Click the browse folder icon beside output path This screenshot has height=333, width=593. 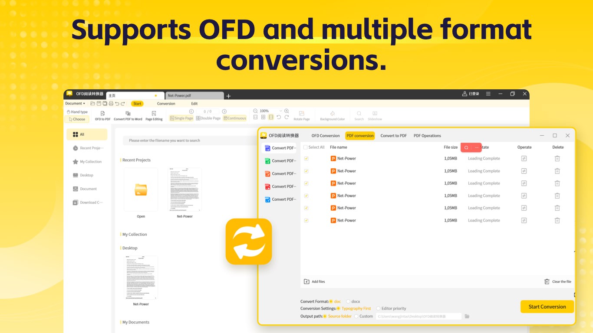click(x=467, y=317)
